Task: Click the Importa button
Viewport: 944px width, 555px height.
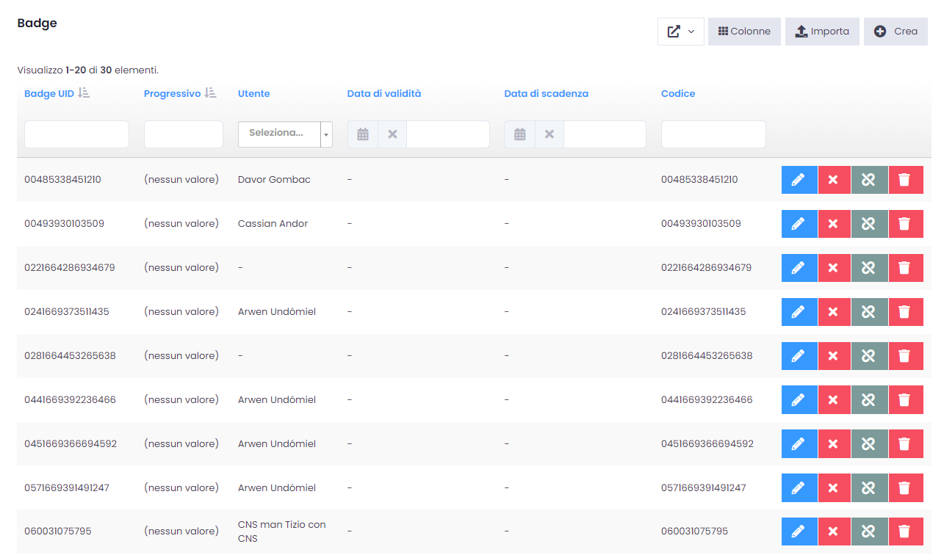Action: 822,32
